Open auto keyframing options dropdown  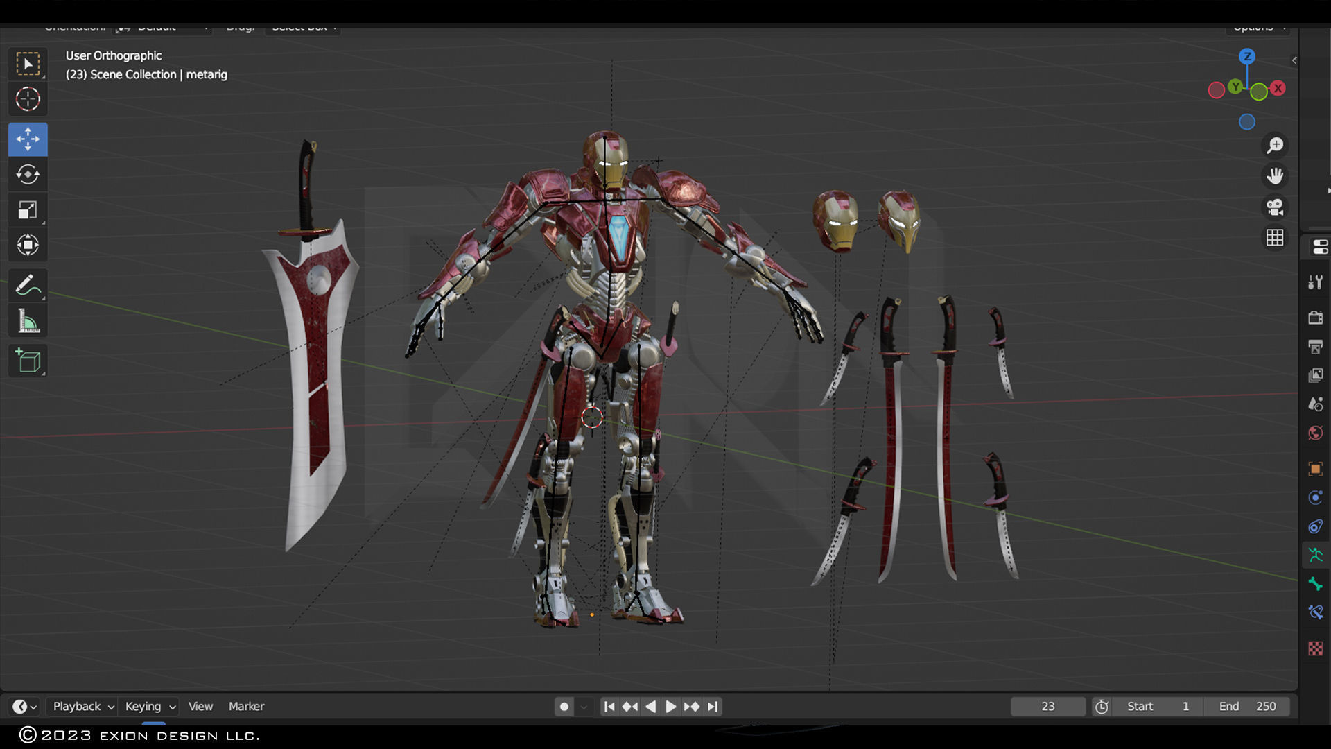(x=584, y=706)
